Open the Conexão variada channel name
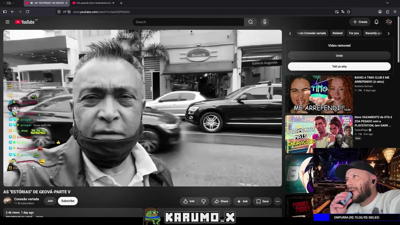400x225 pixels. [27, 199]
